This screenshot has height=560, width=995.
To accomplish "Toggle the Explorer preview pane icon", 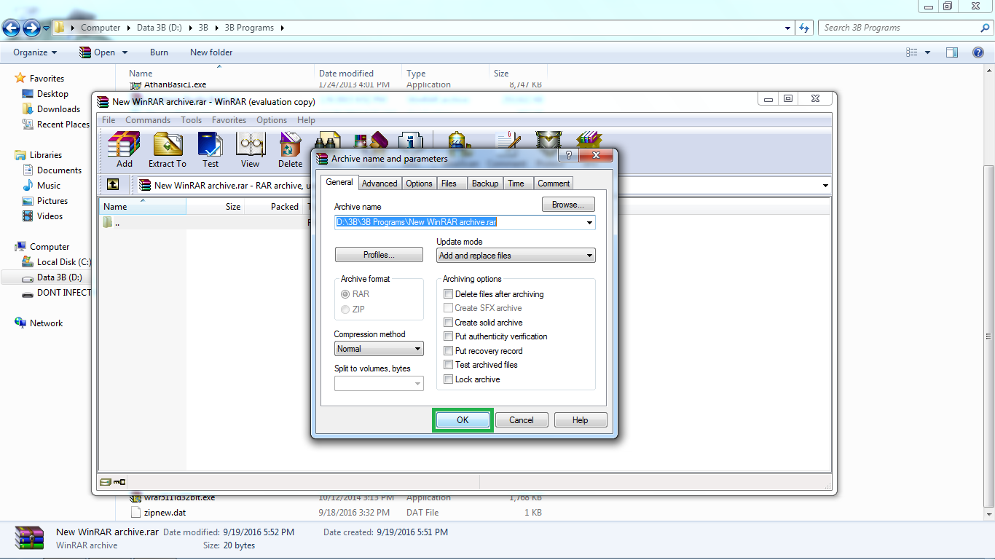I will 951,52.
